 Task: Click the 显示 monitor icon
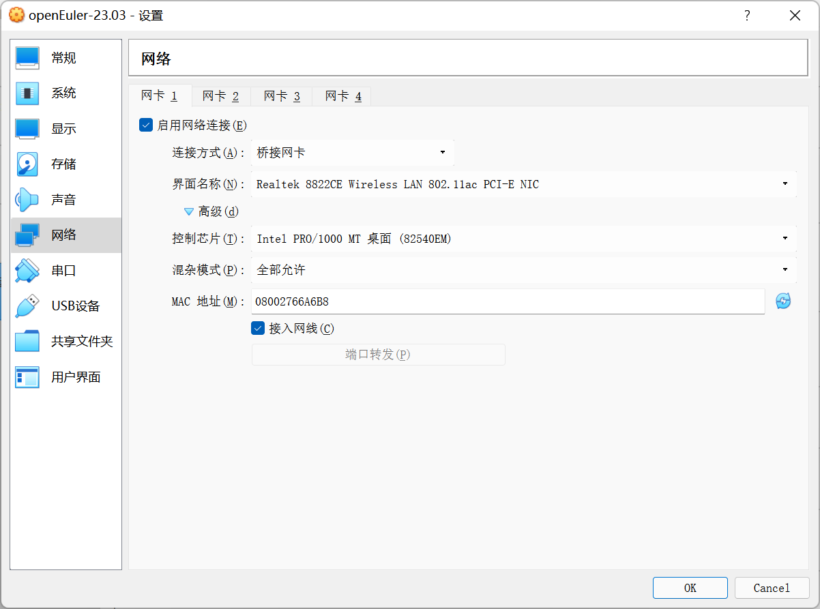(27, 129)
